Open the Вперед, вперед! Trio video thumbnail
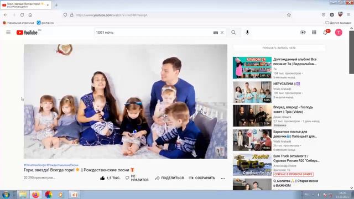Viewport: 354px width, 199px height. (252, 116)
